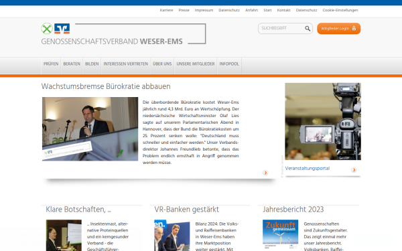Open the Impressum link

tap(204, 10)
